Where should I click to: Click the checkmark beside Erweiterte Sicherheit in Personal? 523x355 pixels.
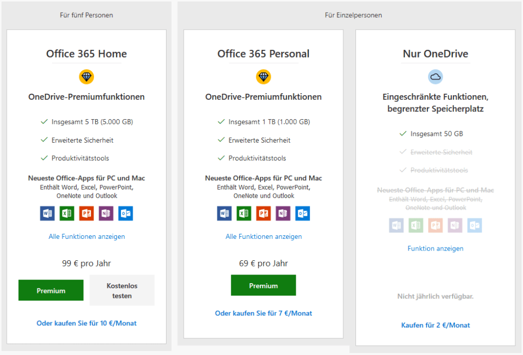(x=221, y=140)
